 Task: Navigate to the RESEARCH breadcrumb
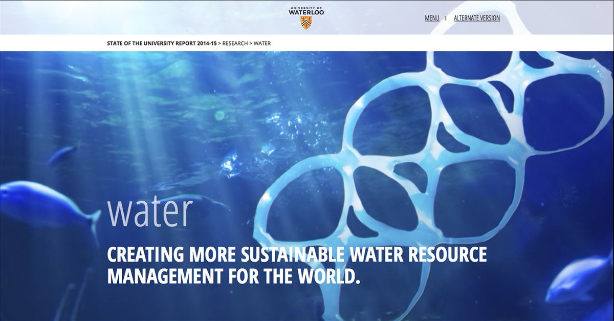click(x=235, y=43)
